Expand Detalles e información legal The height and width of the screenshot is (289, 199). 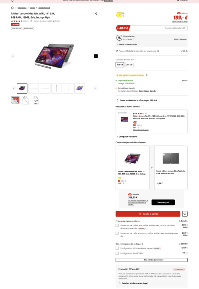[134, 283]
